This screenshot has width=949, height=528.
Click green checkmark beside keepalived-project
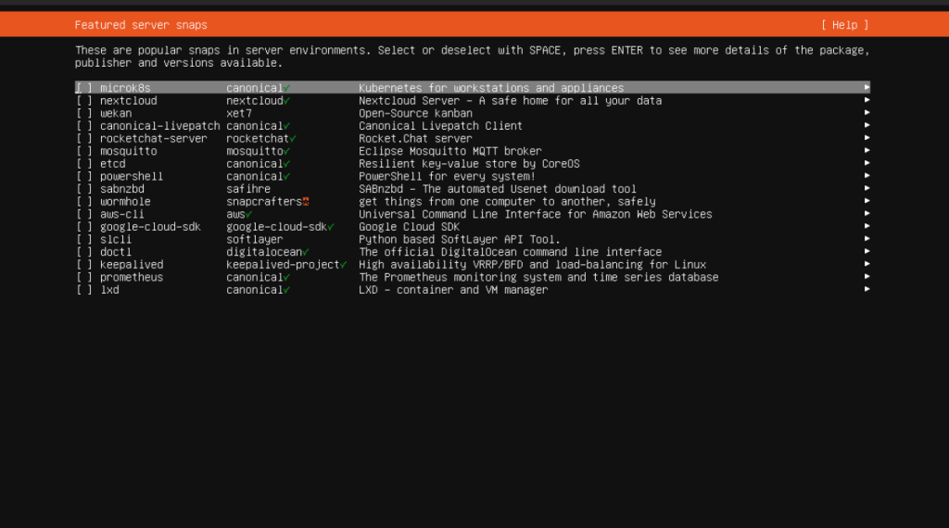click(343, 265)
